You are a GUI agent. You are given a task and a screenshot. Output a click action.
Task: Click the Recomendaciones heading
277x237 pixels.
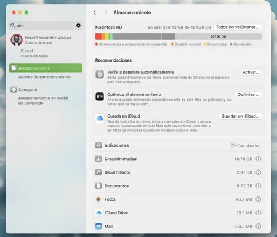tap(113, 60)
